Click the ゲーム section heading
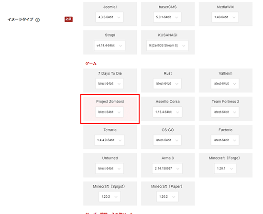This screenshot has height=214, width=263. click(91, 64)
